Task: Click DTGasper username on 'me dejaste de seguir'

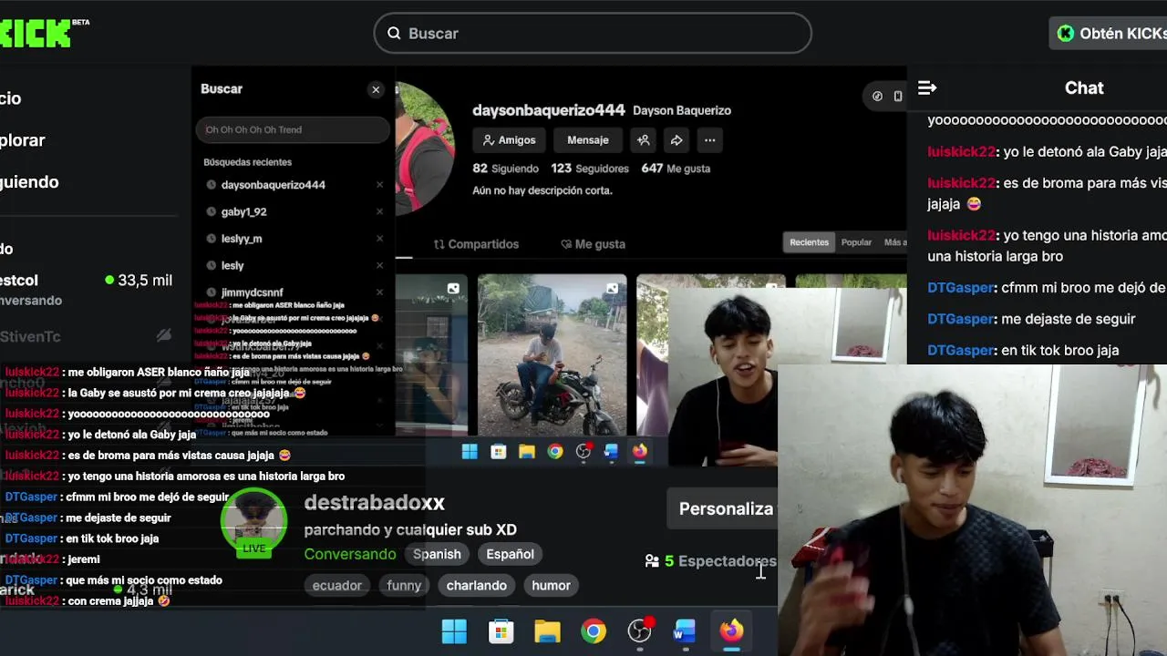Action: coord(960,319)
